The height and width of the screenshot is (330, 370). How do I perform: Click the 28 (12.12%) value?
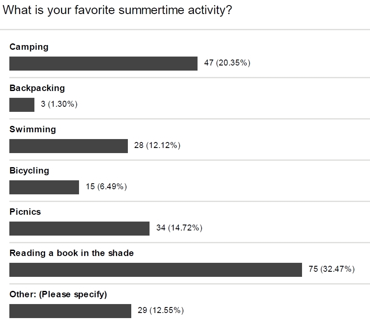pos(157,145)
